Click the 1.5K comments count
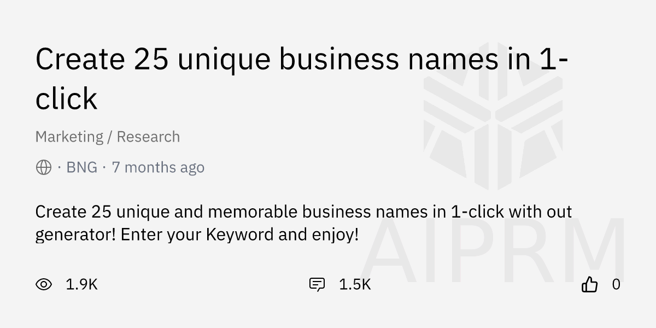656x328 pixels. [355, 284]
